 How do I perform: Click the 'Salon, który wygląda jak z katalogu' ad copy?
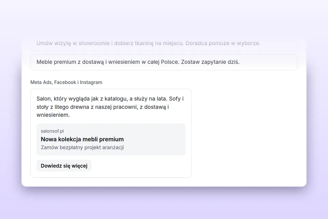tap(110, 107)
